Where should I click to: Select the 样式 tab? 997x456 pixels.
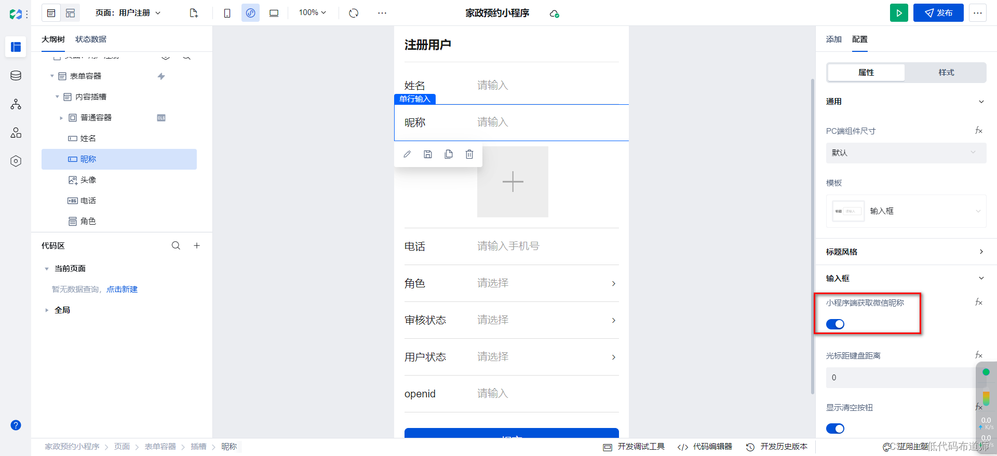(946, 73)
